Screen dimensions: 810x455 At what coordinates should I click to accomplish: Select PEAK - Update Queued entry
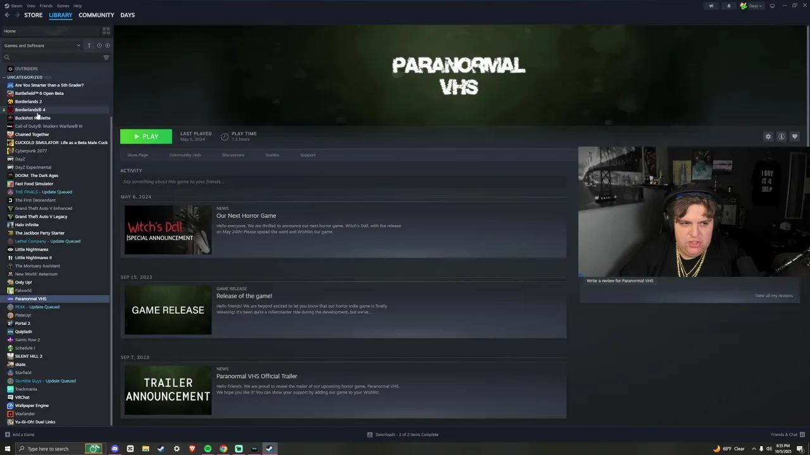37,307
